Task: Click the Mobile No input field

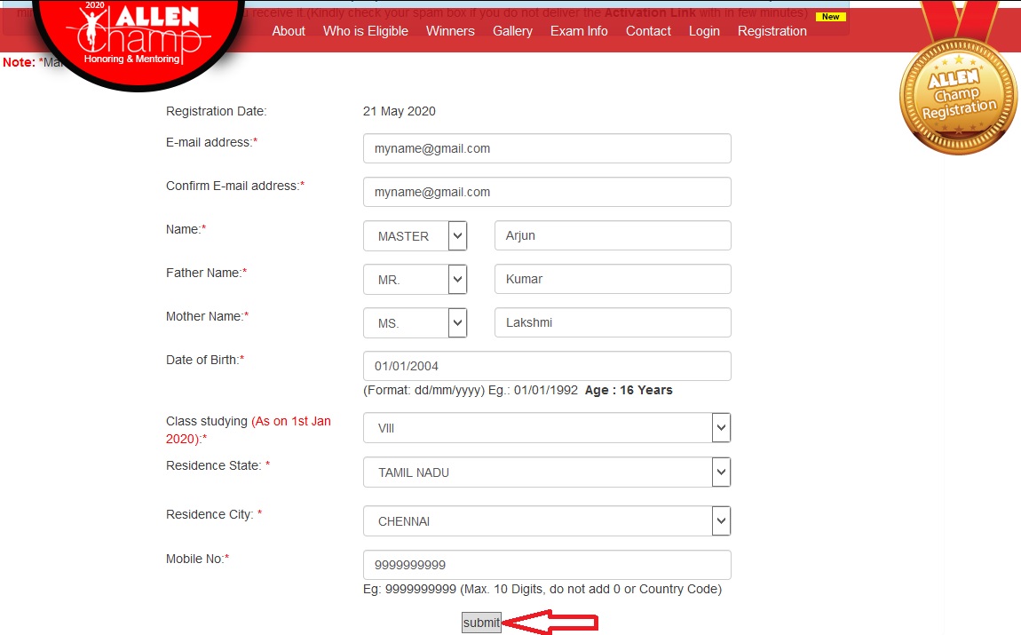Action: (x=546, y=565)
